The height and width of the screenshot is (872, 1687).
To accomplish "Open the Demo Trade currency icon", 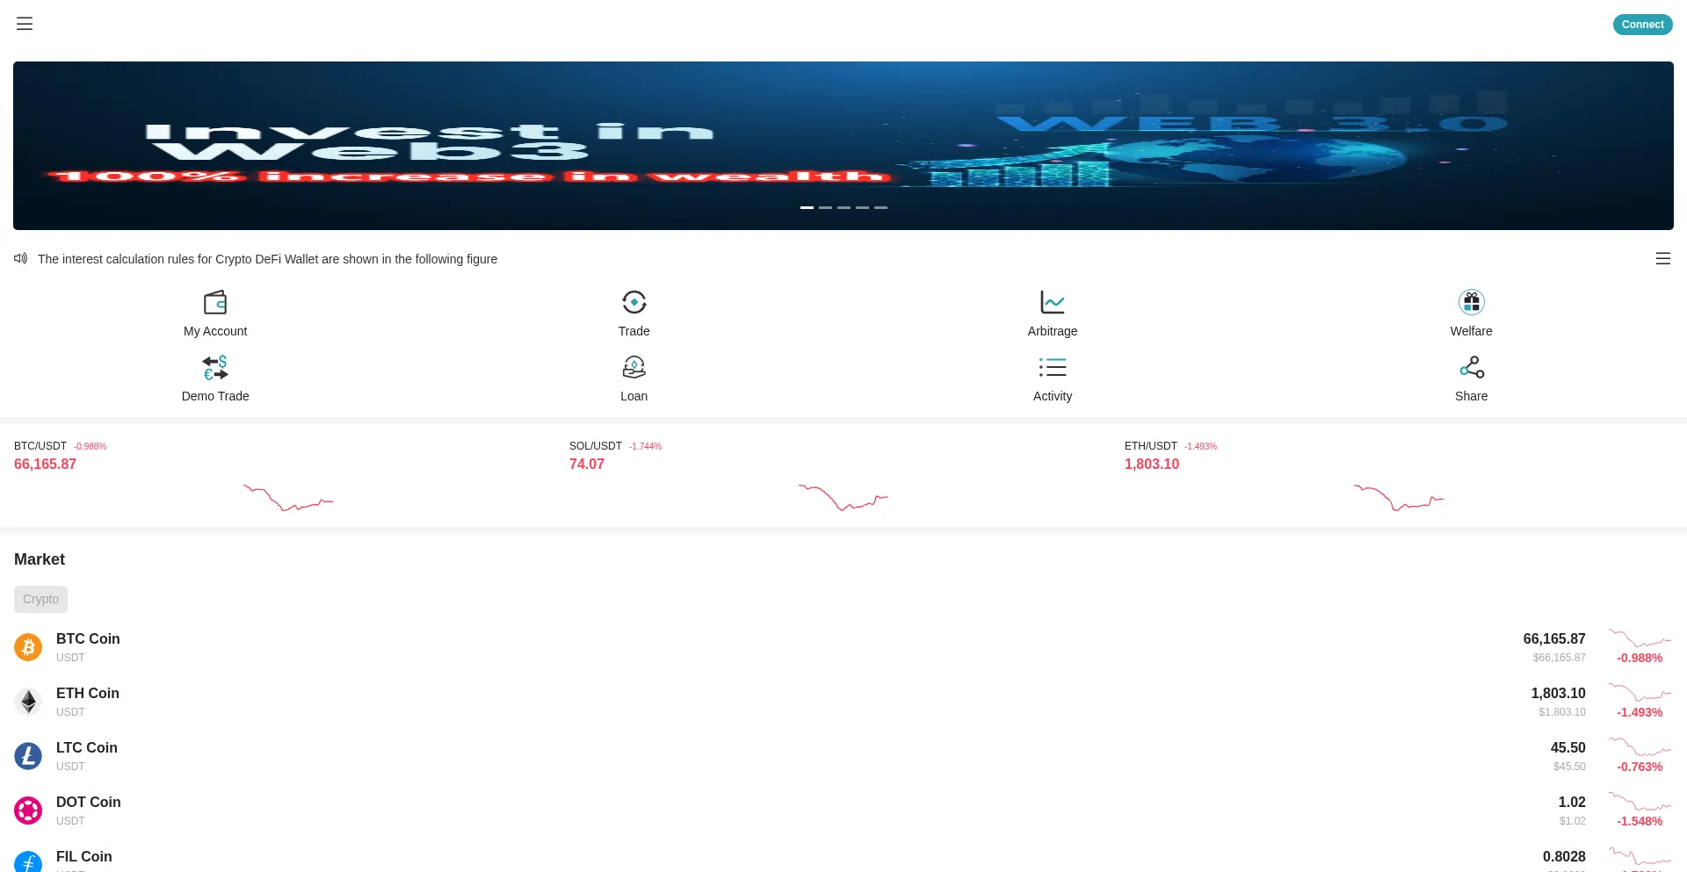I will (x=215, y=367).
